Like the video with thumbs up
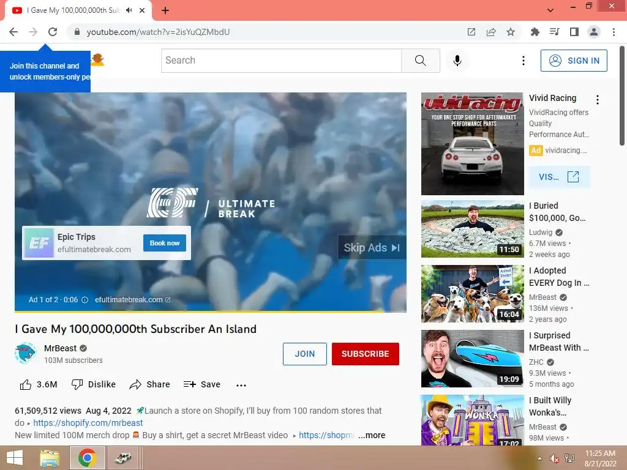Viewport: 627px width, 470px height. click(39, 384)
